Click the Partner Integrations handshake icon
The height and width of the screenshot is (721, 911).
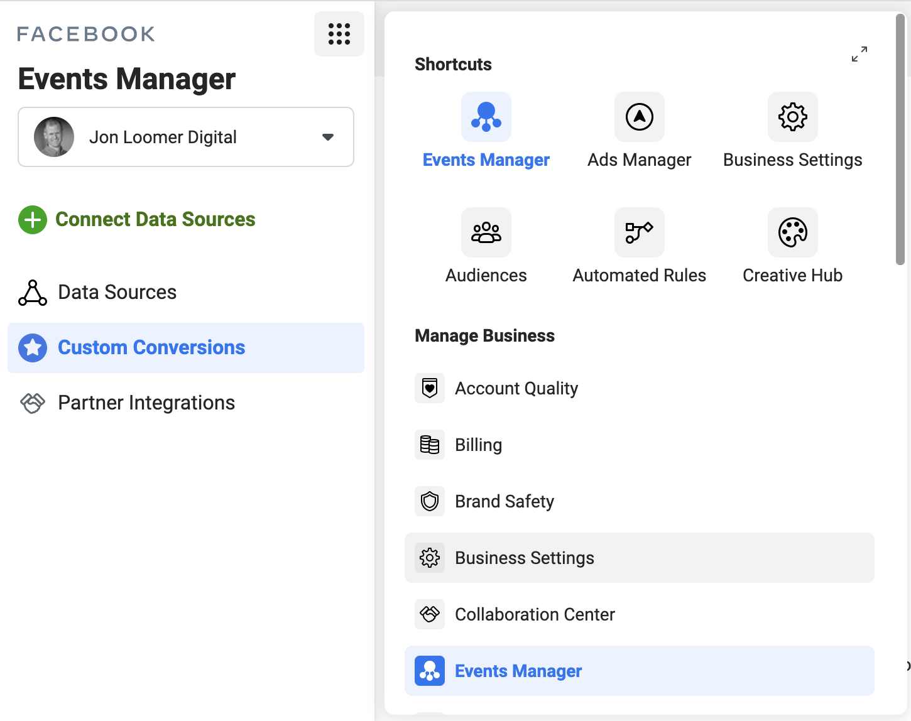click(33, 403)
